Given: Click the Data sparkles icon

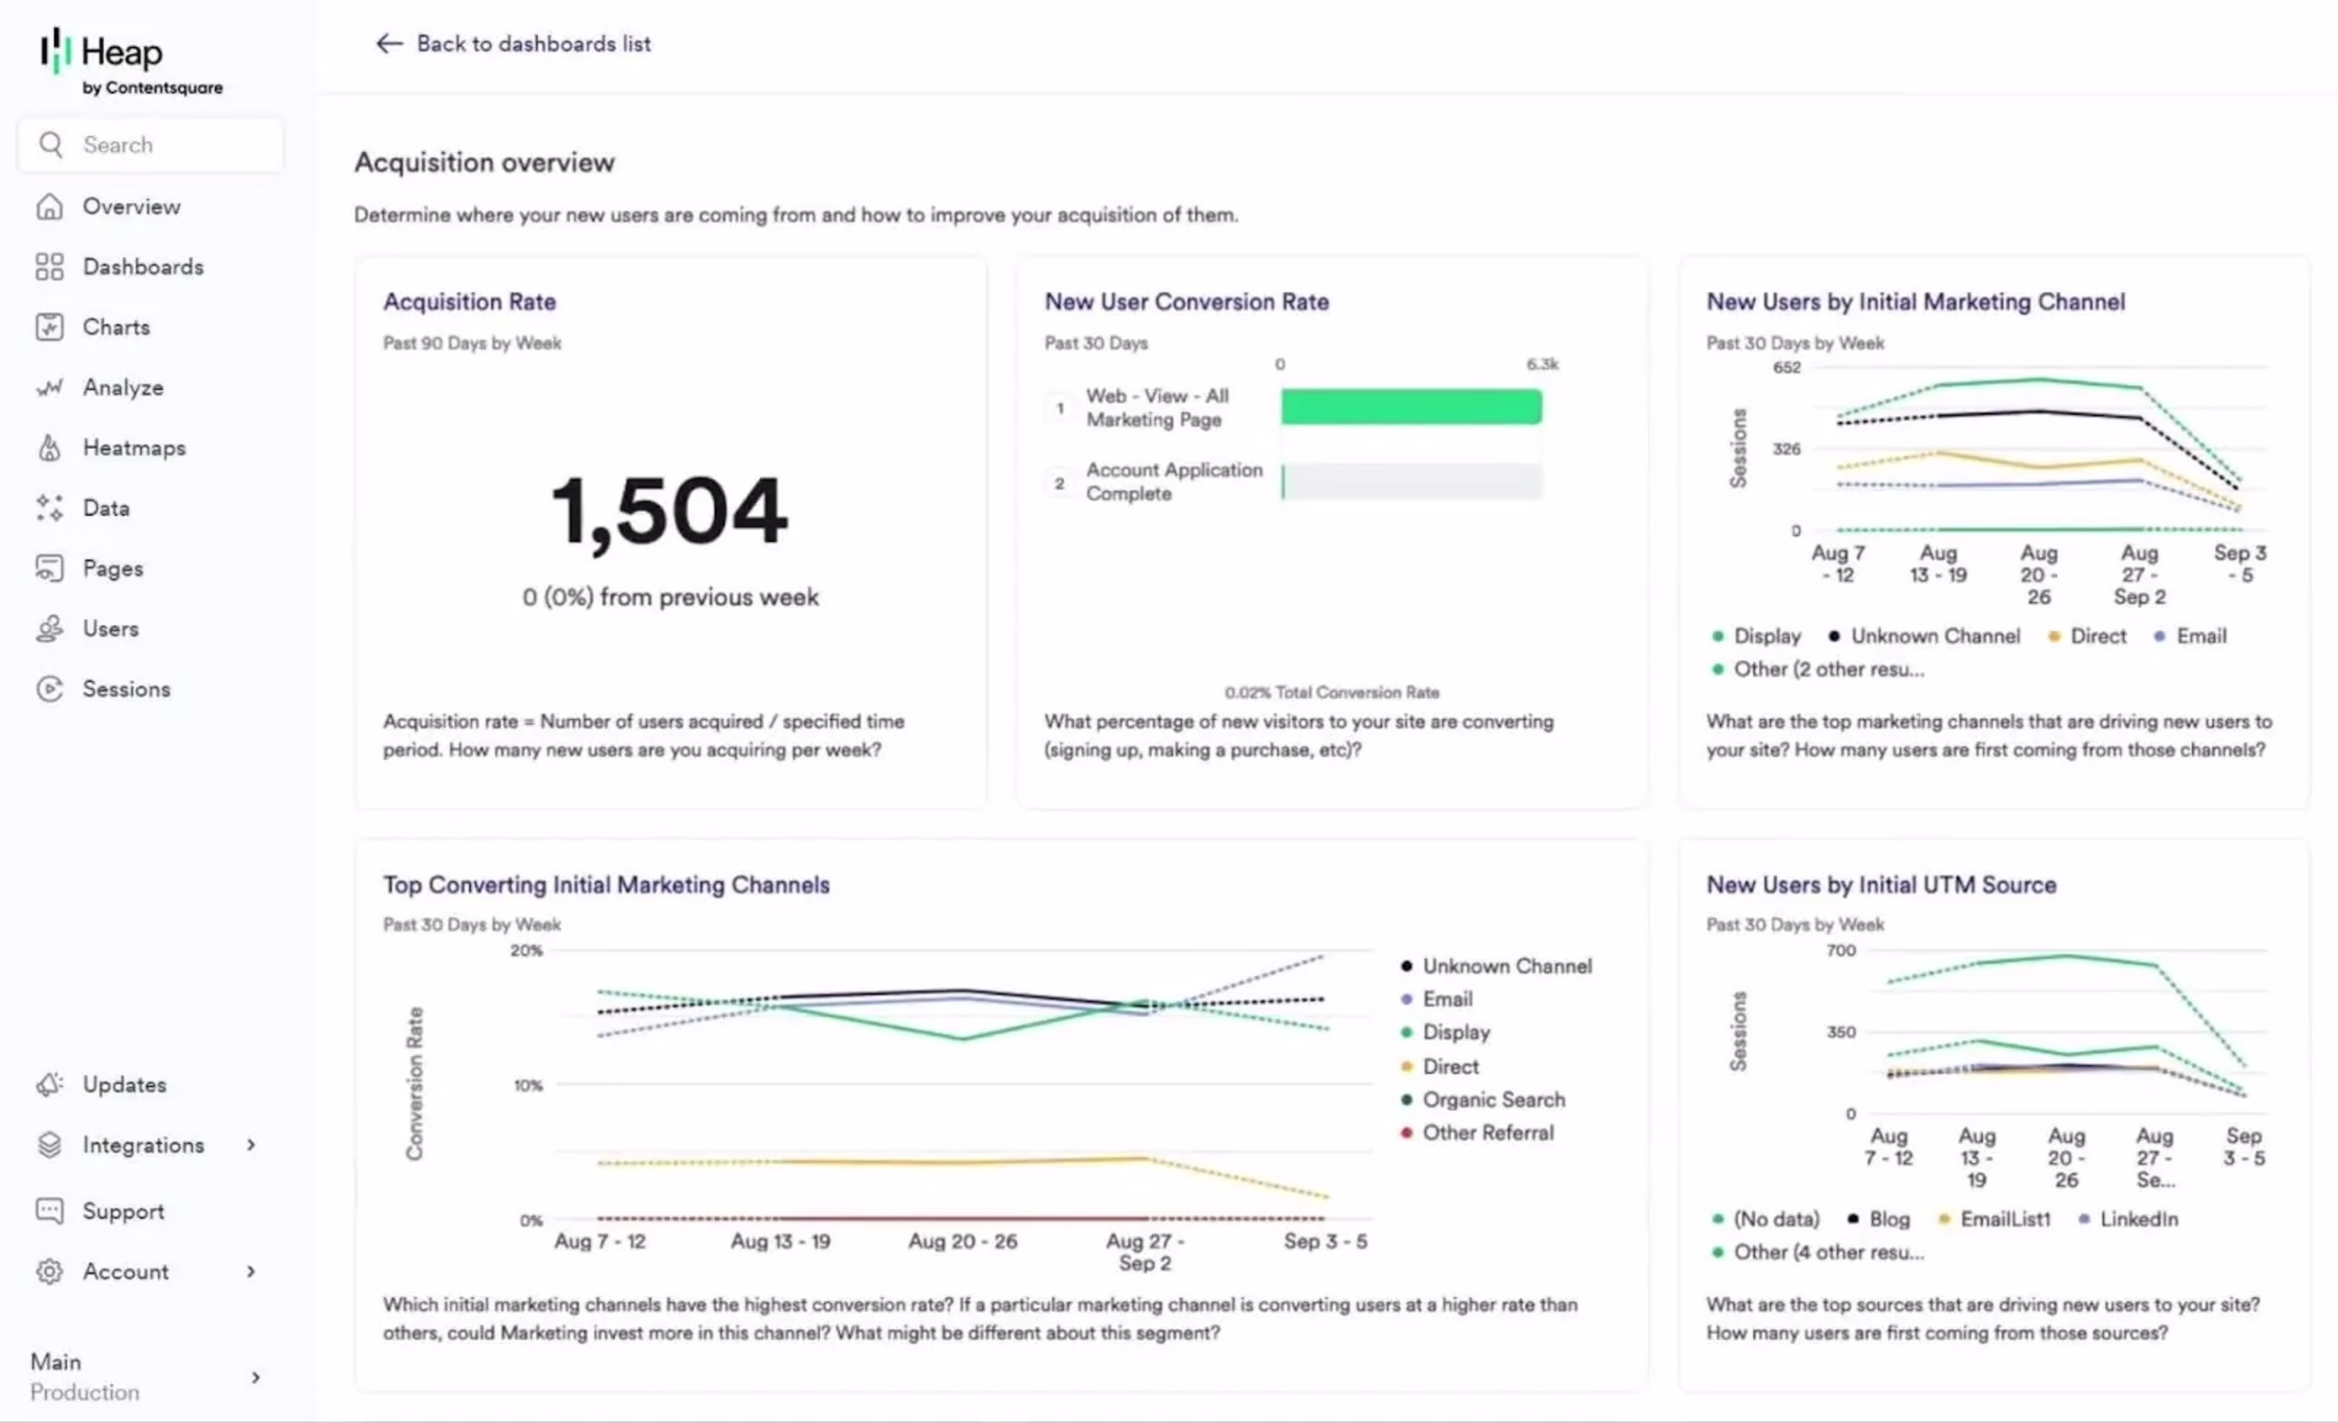Looking at the screenshot, I should tap(49, 508).
